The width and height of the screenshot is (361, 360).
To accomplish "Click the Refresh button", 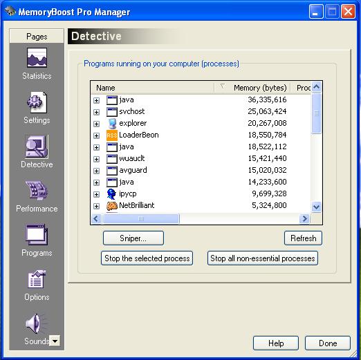I will [x=303, y=238].
